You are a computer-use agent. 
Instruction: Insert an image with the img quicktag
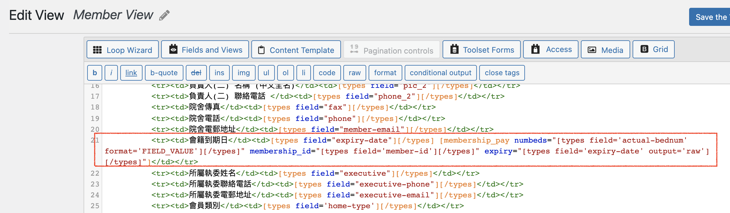click(x=244, y=73)
